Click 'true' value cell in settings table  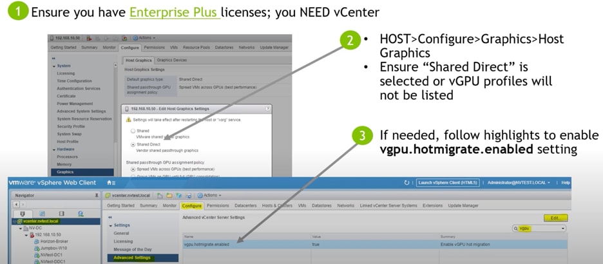(316, 245)
